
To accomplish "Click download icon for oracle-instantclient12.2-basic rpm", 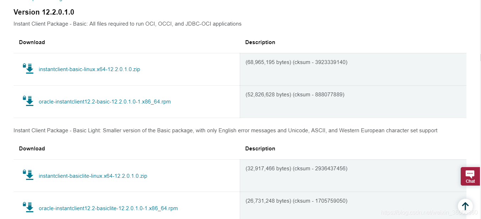I will pyautogui.click(x=28, y=101).
